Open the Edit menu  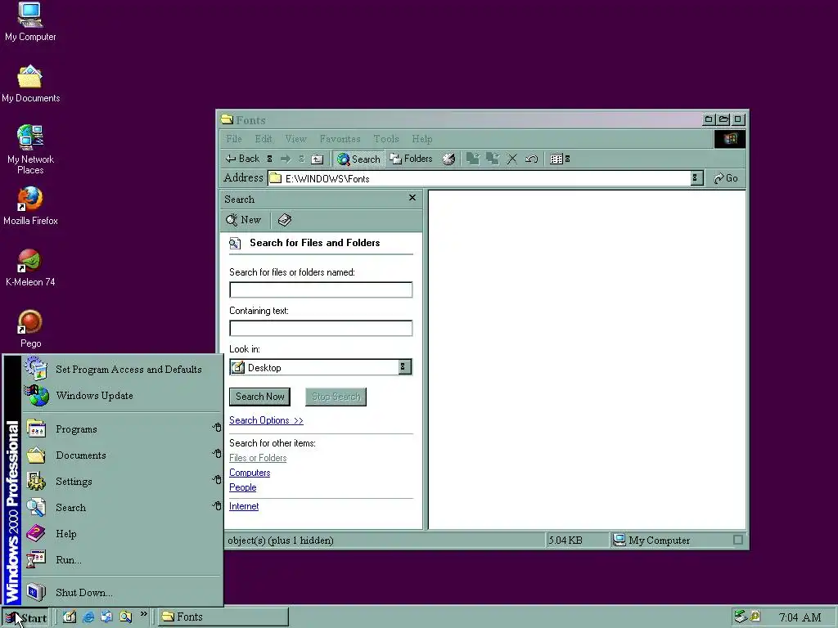pos(264,139)
